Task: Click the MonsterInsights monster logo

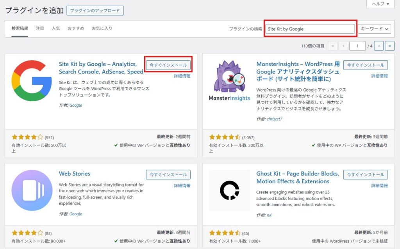Action: click(x=230, y=81)
